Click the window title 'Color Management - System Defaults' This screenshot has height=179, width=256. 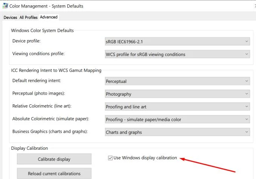pos(46,6)
